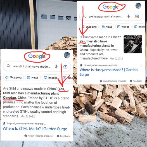Tap camera lens icon in Stihl search bar

pyautogui.click(x=65, y=67)
